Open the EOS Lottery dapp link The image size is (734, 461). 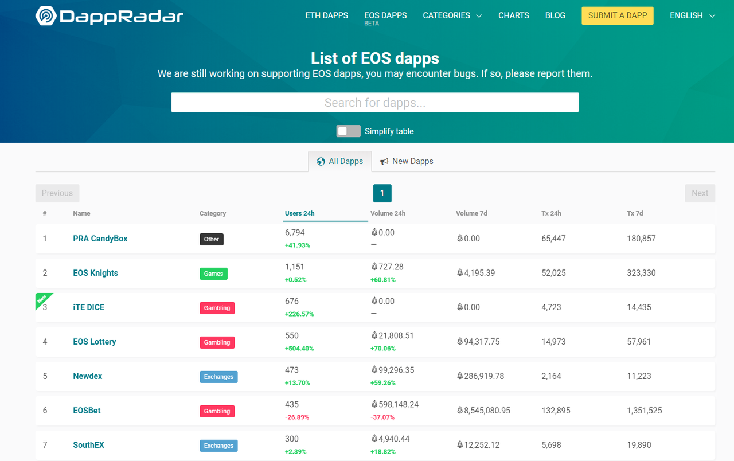(95, 342)
